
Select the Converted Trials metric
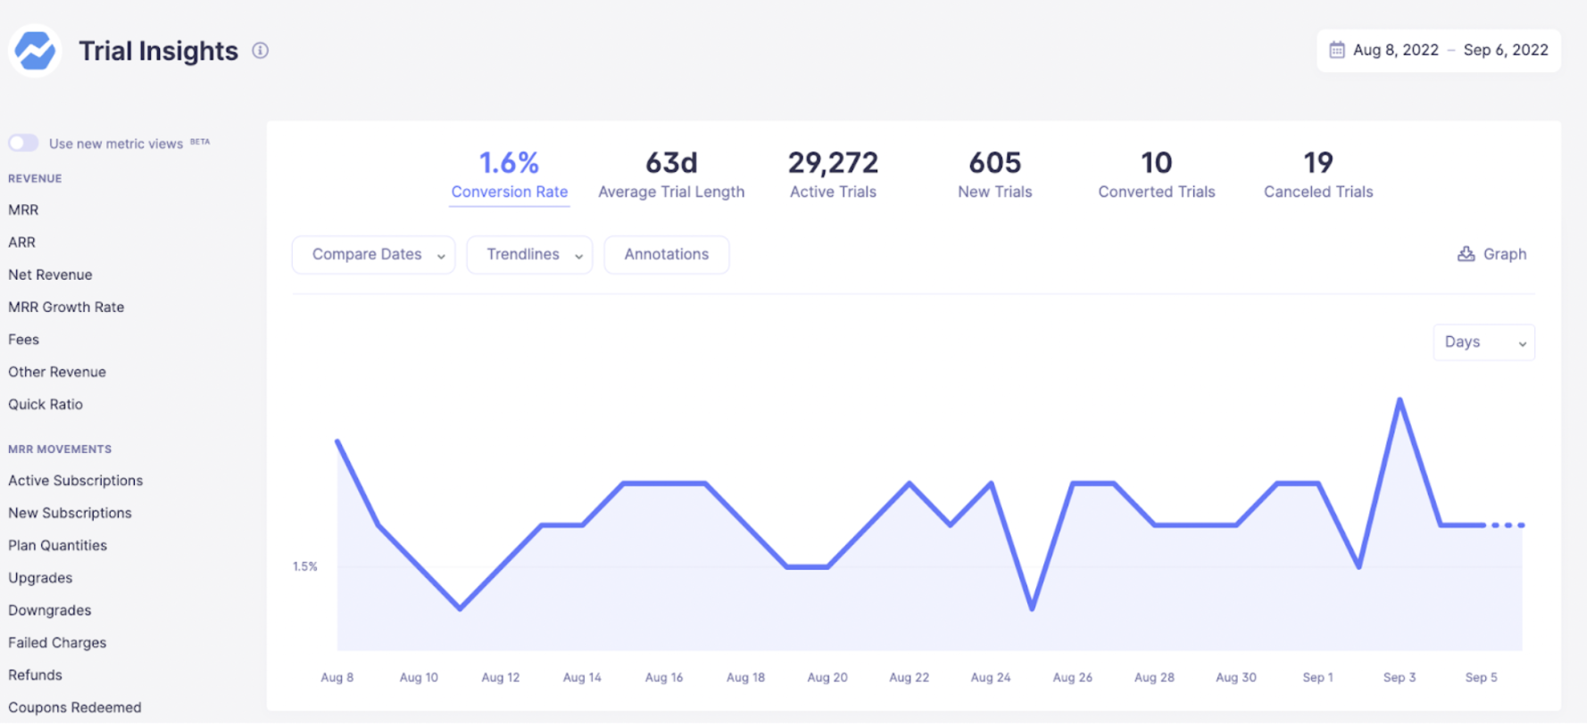pyautogui.click(x=1156, y=176)
